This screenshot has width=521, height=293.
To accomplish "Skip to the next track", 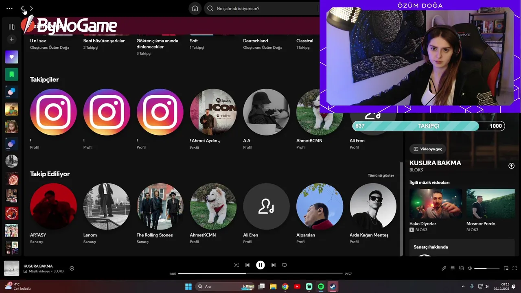I will pyautogui.click(x=274, y=265).
